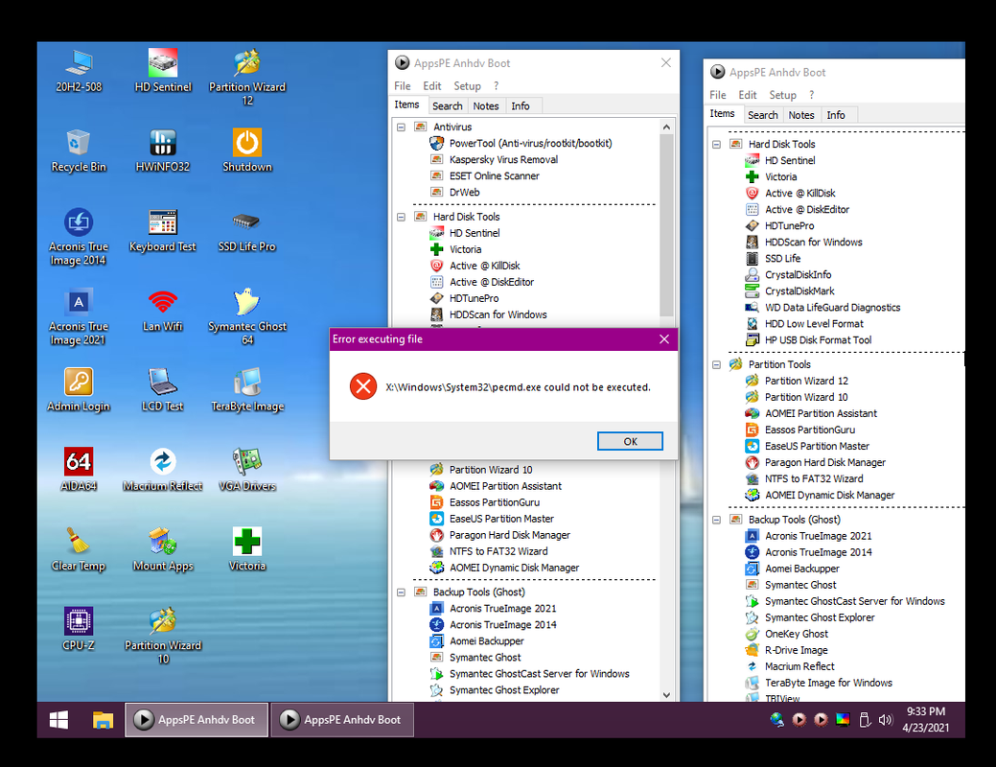Switch to Search tab in right window
Image resolution: width=996 pixels, height=767 pixels.
(x=762, y=115)
